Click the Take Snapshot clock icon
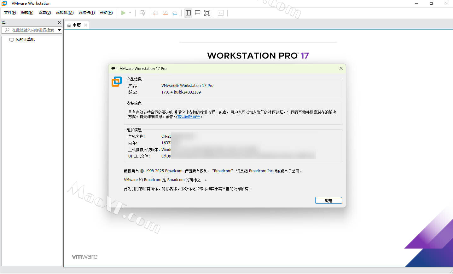This screenshot has width=453, height=274. (155, 13)
